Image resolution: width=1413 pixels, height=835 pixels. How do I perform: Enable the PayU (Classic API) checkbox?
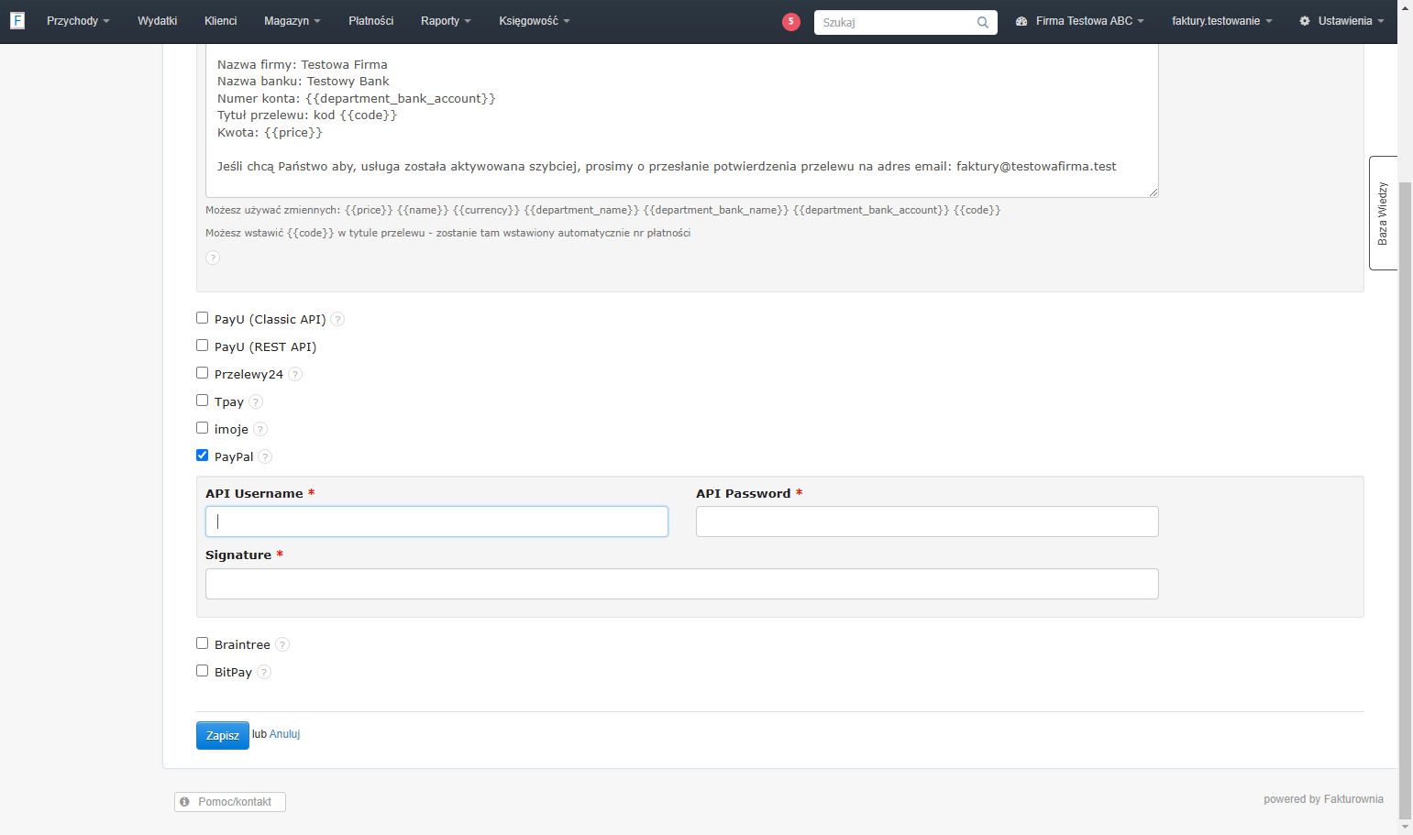(202, 318)
